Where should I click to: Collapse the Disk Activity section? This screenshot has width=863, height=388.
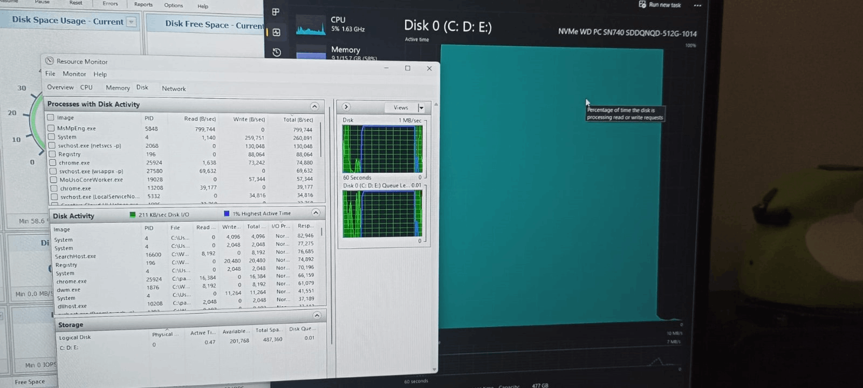(316, 213)
